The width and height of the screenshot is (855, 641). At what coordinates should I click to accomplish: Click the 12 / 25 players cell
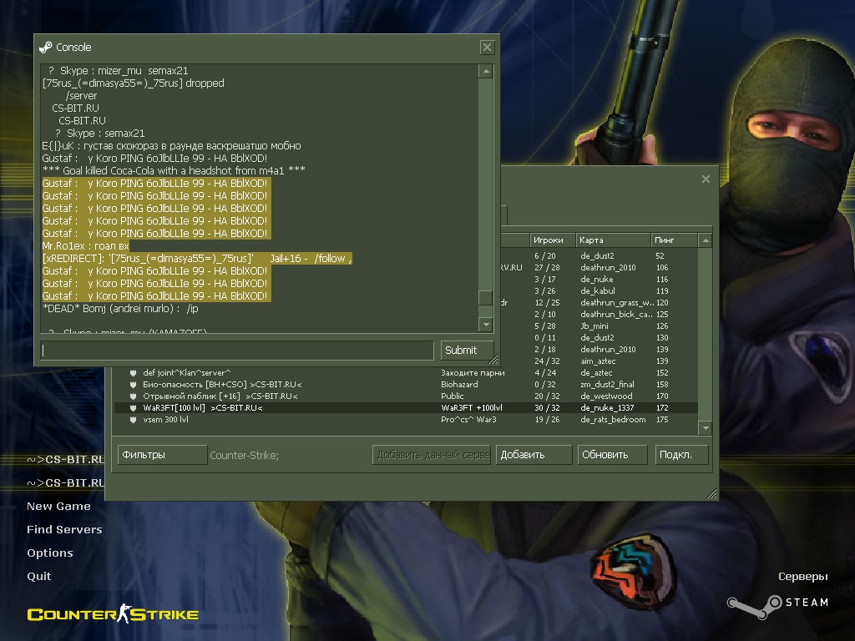click(x=547, y=302)
